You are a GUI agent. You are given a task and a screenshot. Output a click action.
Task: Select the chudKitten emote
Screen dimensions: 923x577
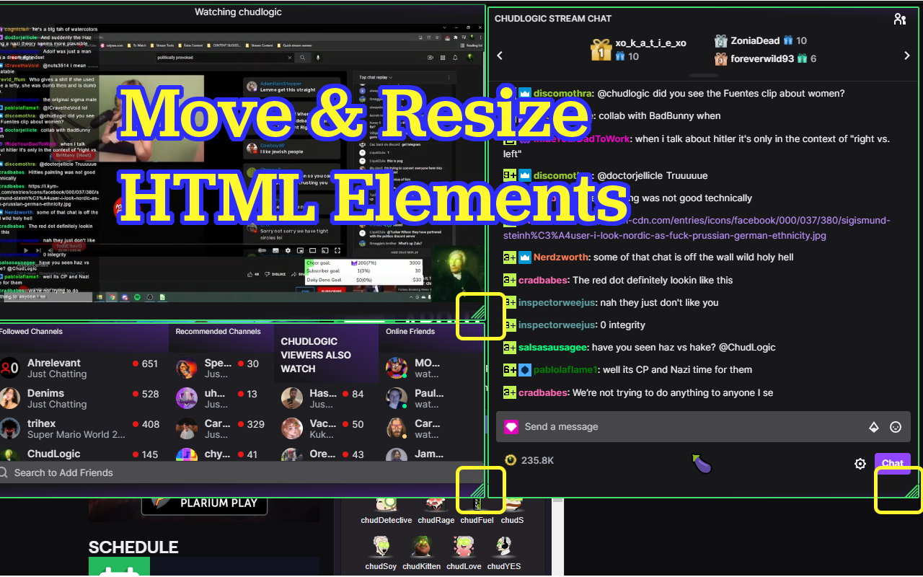point(421,552)
